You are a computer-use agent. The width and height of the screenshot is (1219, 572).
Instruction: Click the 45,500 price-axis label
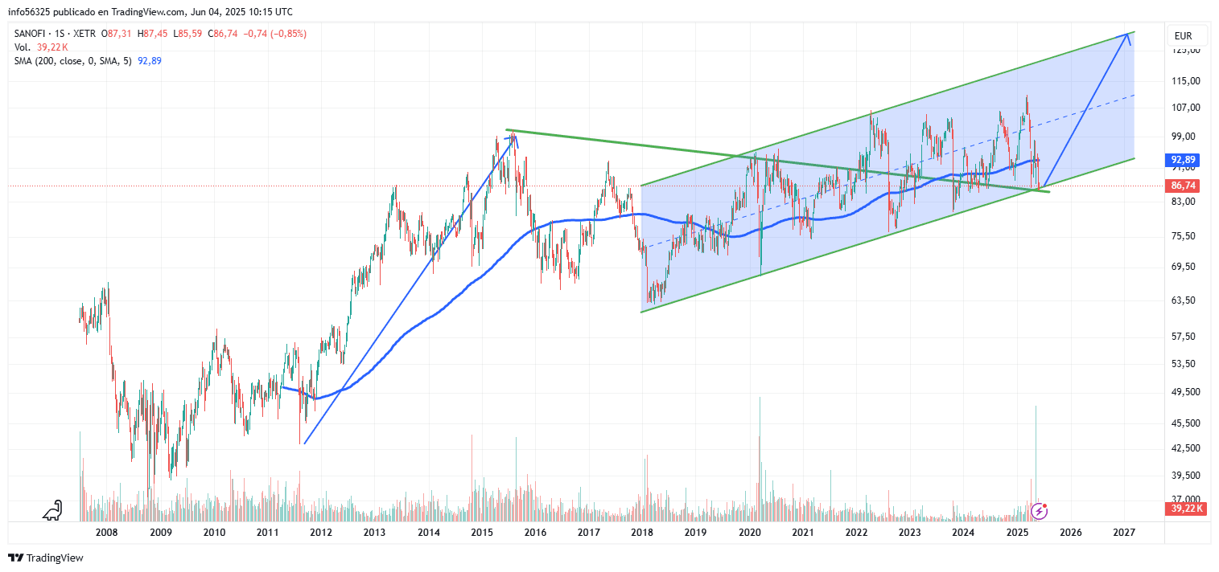[x=1186, y=423]
